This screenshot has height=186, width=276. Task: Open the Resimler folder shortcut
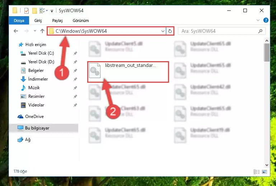pos(36,96)
